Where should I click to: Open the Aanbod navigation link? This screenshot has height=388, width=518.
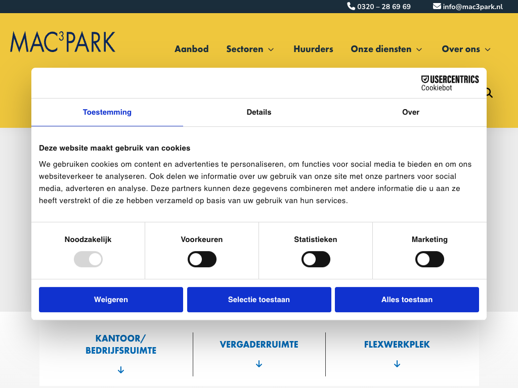point(191,49)
